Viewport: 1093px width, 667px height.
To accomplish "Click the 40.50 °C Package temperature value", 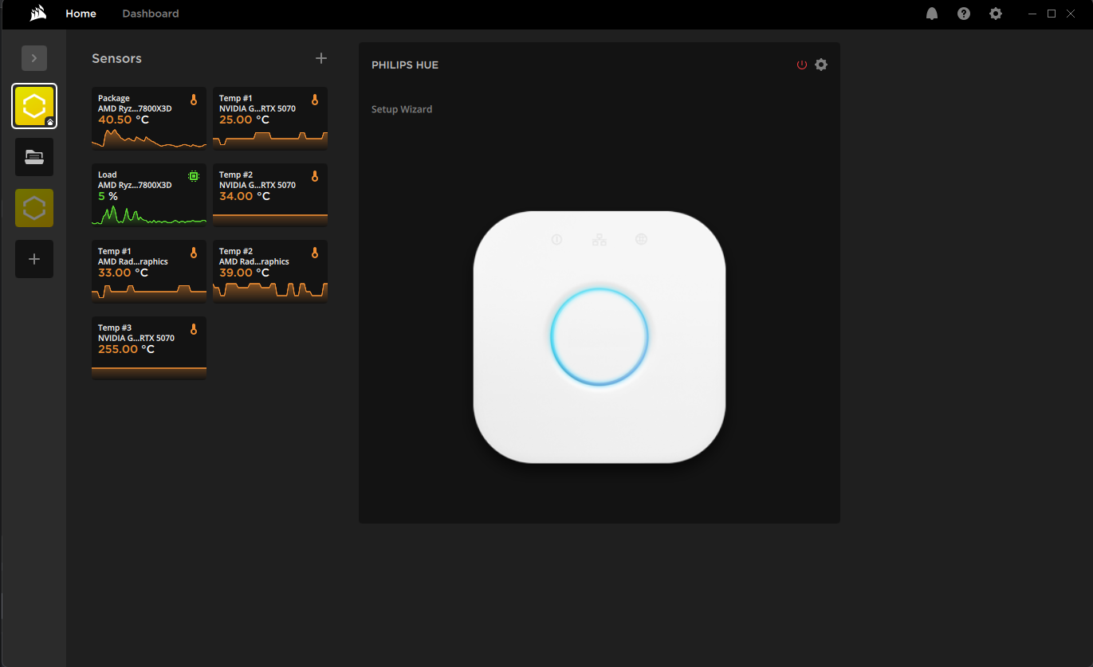I will (x=124, y=120).
